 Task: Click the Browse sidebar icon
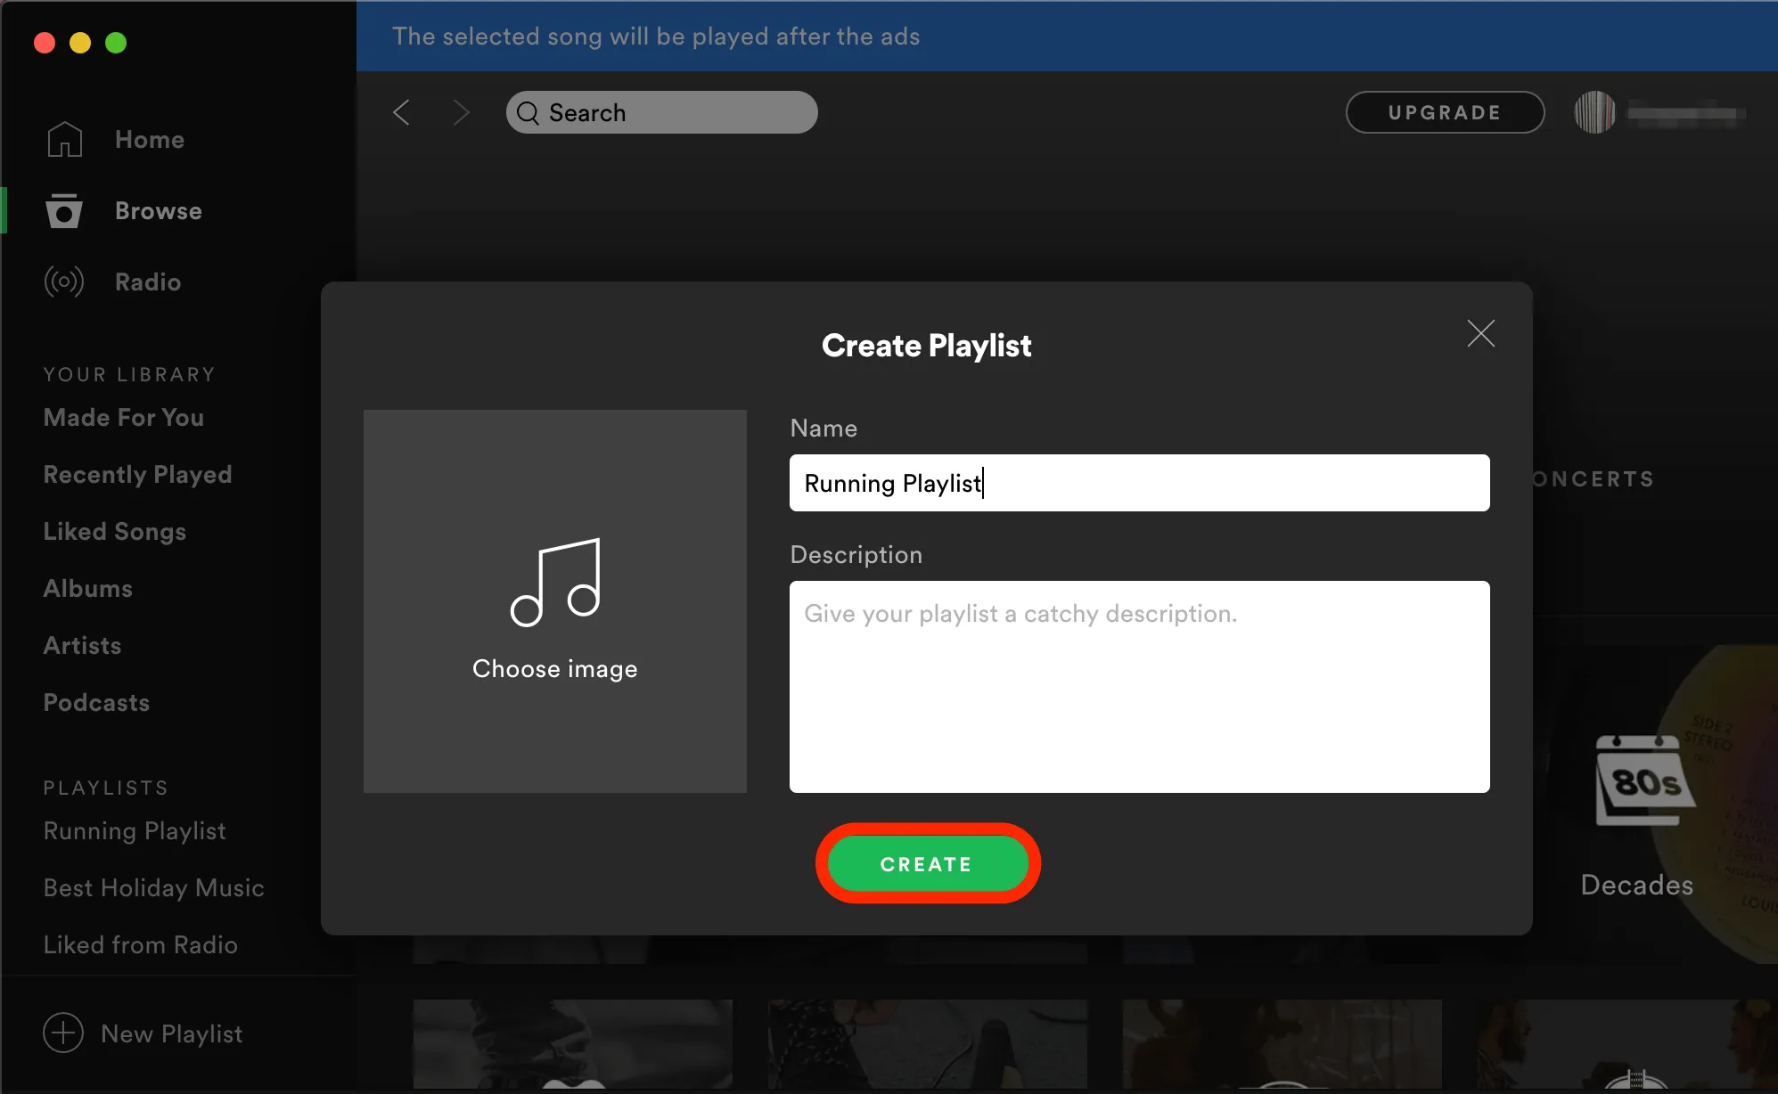pos(64,211)
